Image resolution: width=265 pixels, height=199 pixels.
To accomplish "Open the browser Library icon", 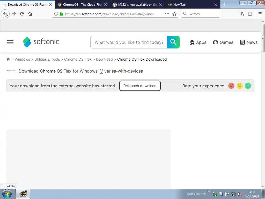I will click(242, 14).
